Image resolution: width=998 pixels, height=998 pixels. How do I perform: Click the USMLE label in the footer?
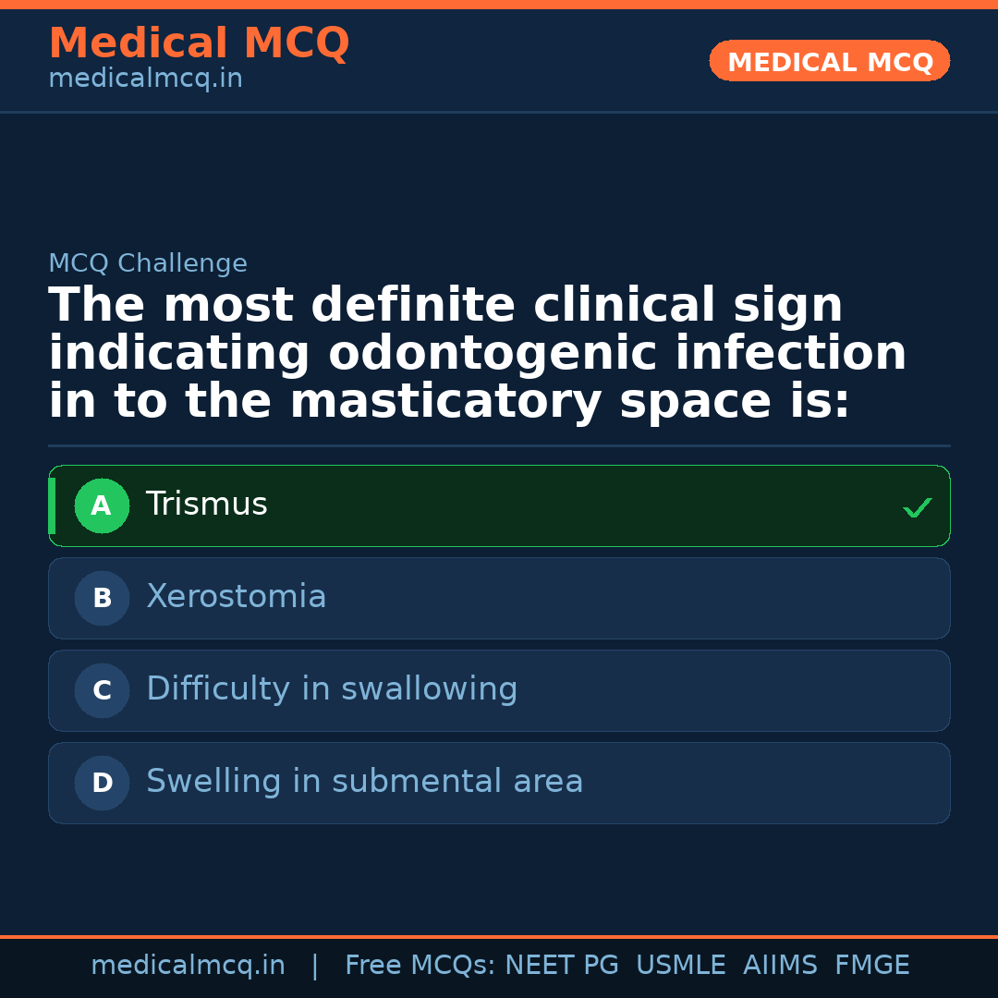point(681,966)
